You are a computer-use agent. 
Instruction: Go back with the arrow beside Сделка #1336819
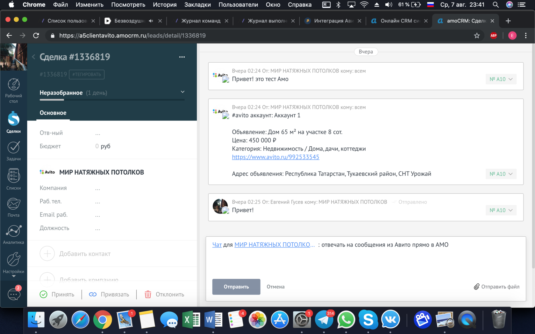[33, 57]
